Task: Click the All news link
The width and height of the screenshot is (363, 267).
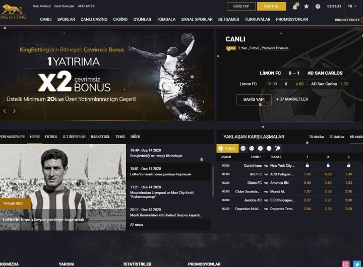Action: (x=136, y=225)
